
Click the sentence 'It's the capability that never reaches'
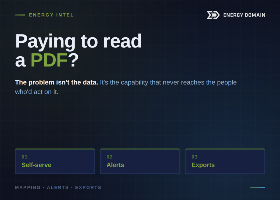[152, 82]
